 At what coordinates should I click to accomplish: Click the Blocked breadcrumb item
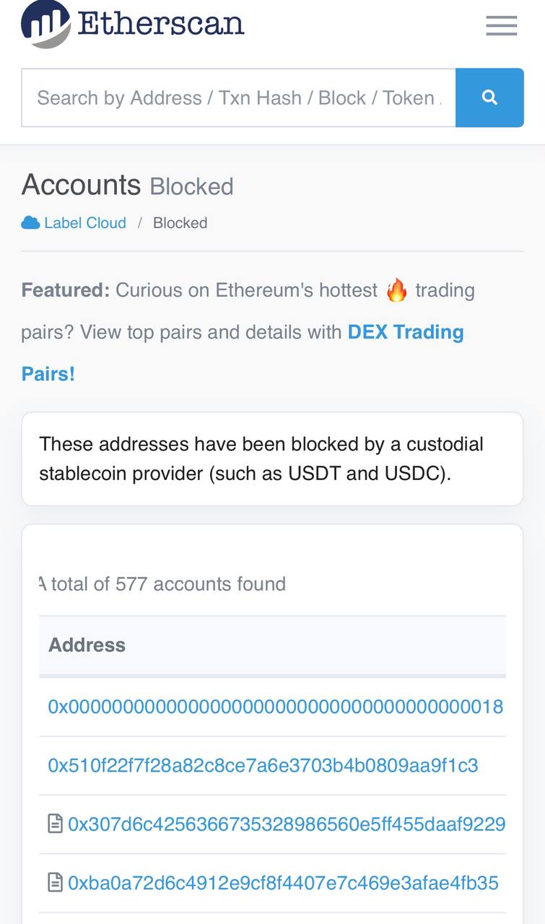click(x=180, y=223)
